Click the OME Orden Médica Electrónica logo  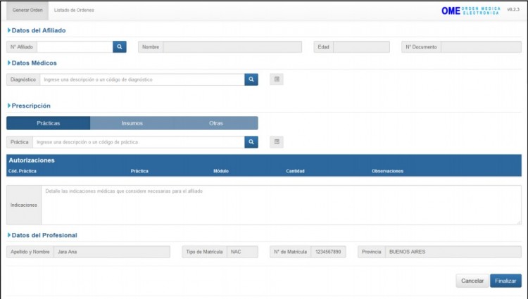click(470, 11)
